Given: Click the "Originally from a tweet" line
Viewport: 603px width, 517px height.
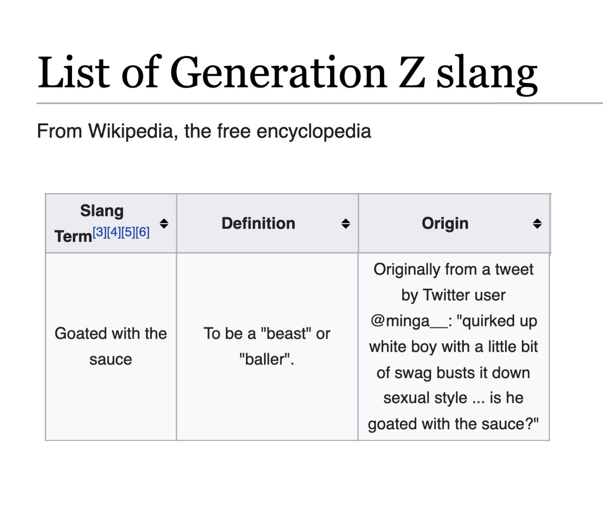Looking at the screenshot, I should pos(453,269).
